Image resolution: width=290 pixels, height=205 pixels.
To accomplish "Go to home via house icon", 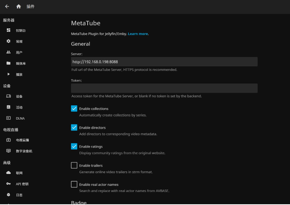I will 18,7.
